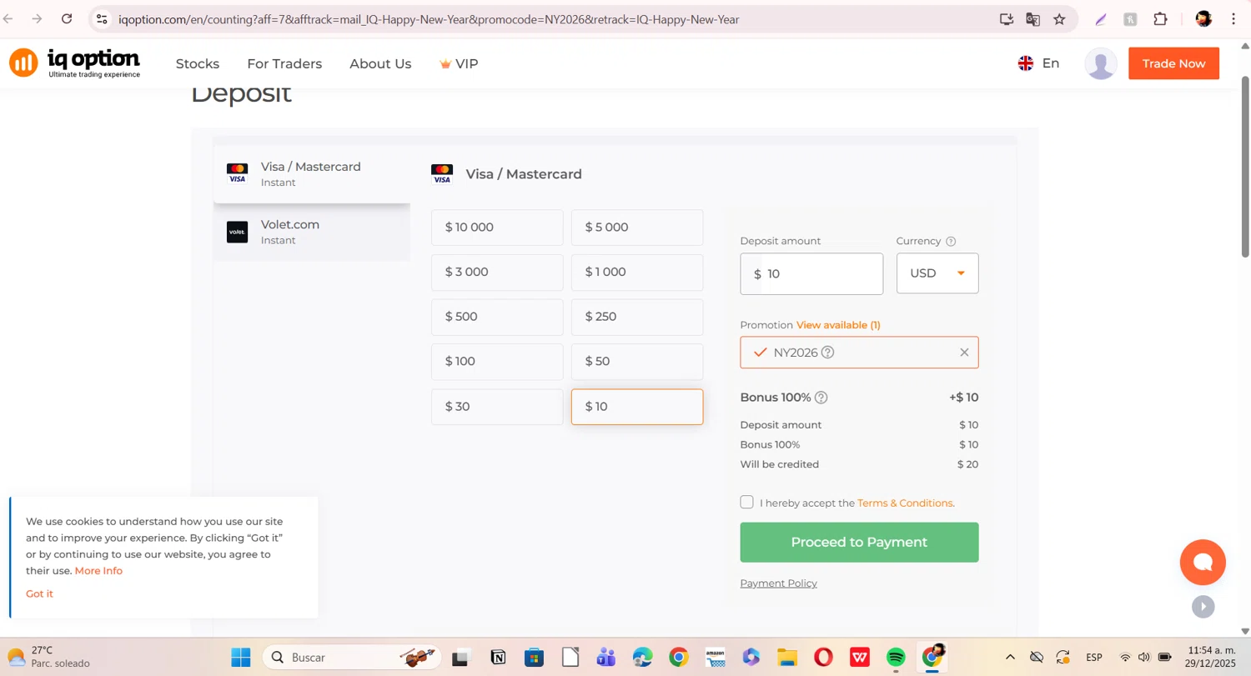The height and width of the screenshot is (676, 1251).
Task: Open the NY2026 promo help icon
Action: [x=827, y=353]
